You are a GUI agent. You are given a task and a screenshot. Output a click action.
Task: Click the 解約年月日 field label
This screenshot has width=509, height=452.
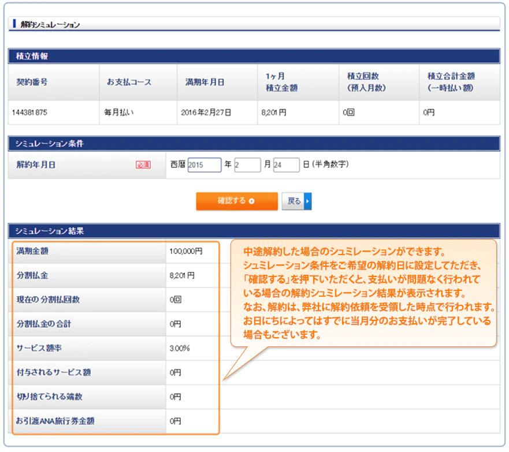tap(36, 165)
